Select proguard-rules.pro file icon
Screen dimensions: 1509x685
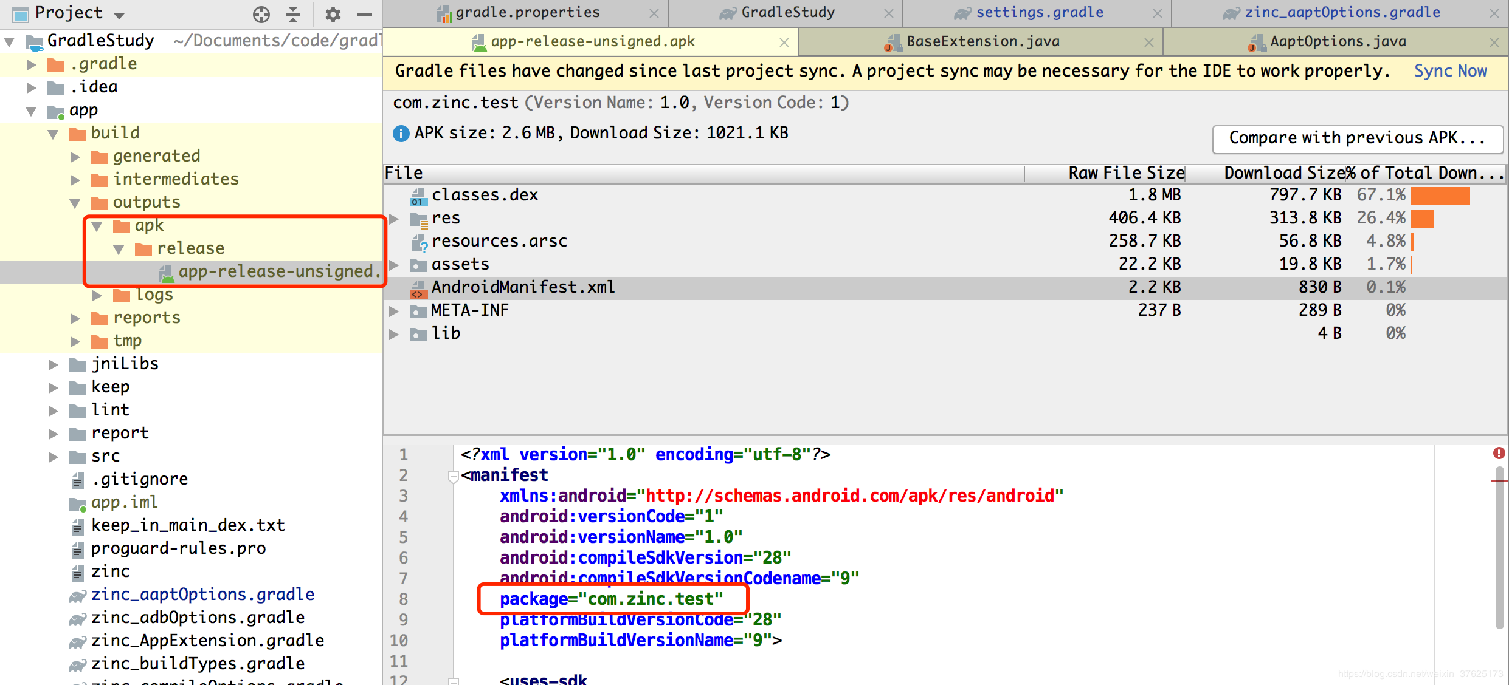(x=78, y=550)
